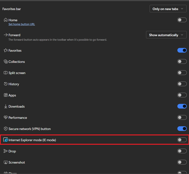Disable the Secure network (VPN) button toggle

[182, 129]
